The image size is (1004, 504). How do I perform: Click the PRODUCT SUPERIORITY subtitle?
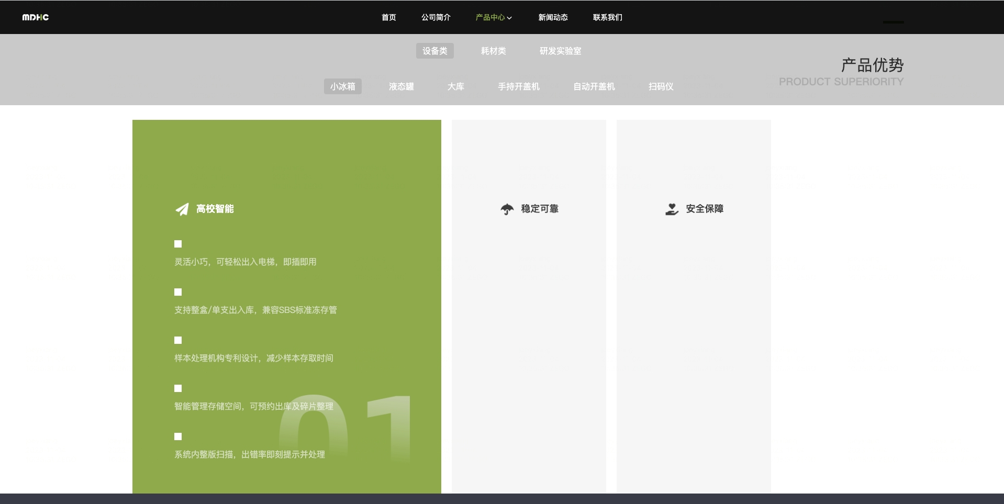tap(841, 82)
